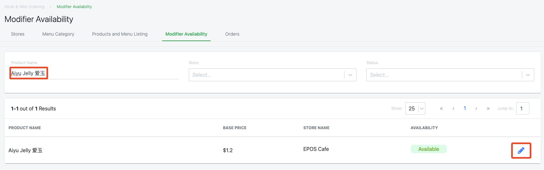
Task: Click the Available status badge
Action: coord(429,149)
